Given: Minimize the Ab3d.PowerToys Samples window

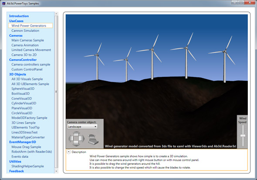Looking at the screenshot, I should (x=235, y=3).
